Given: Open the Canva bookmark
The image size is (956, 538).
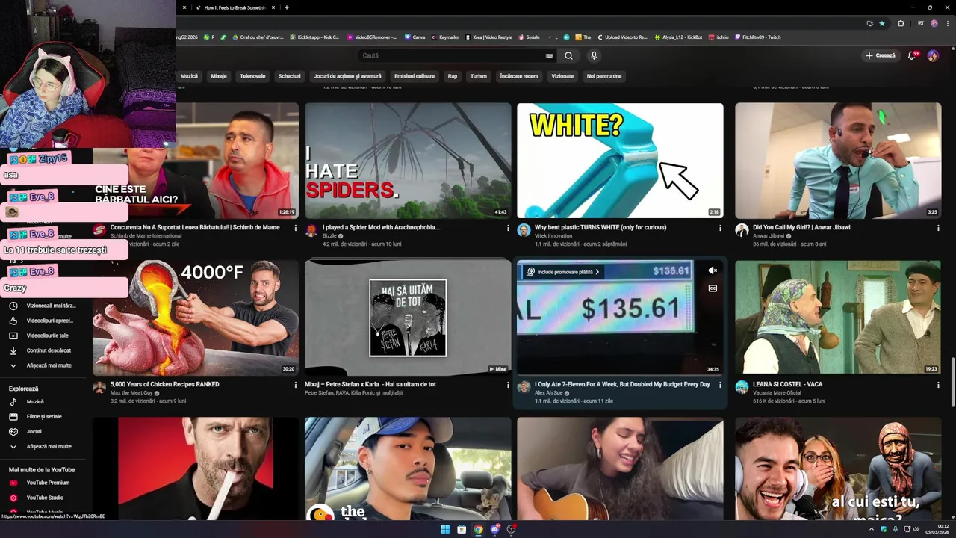Looking at the screenshot, I should (x=415, y=37).
